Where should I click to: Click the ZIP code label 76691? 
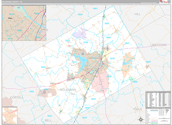coord(107,24)
